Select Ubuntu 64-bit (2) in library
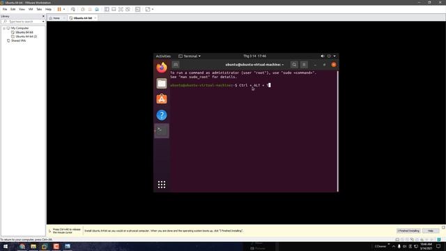Image resolution: width=446 pixels, height=251 pixels. (x=26, y=36)
